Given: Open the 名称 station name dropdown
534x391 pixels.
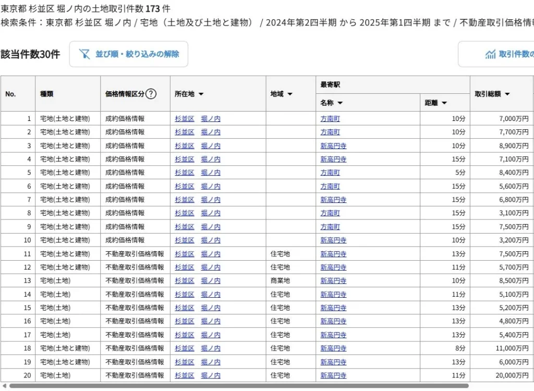Looking at the screenshot, I should click(340, 103).
